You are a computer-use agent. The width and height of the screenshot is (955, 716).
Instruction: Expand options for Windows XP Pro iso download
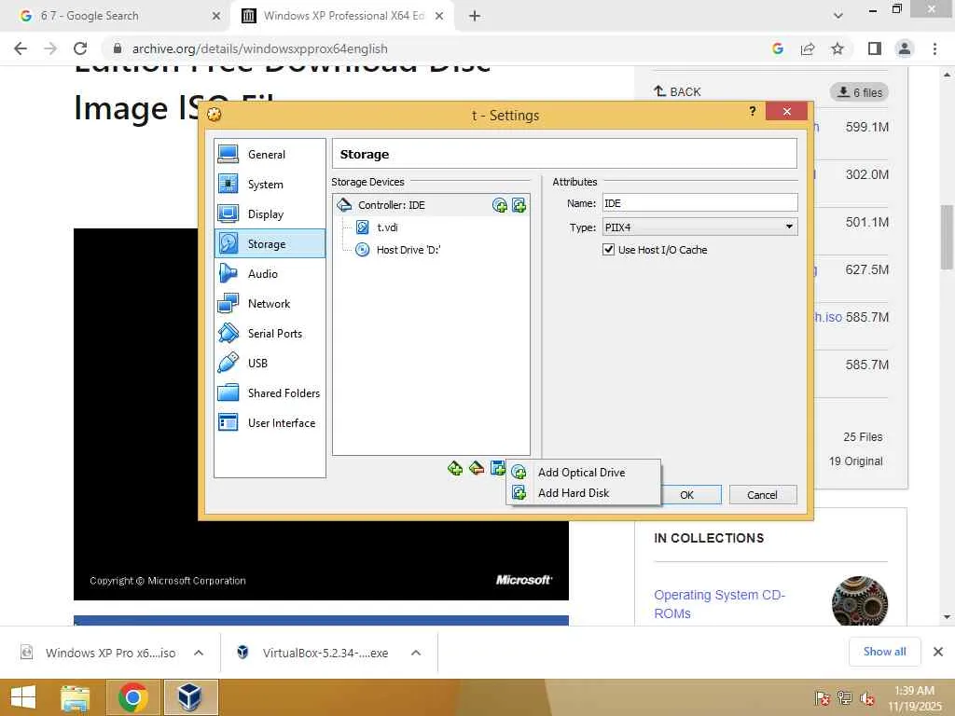click(199, 653)
